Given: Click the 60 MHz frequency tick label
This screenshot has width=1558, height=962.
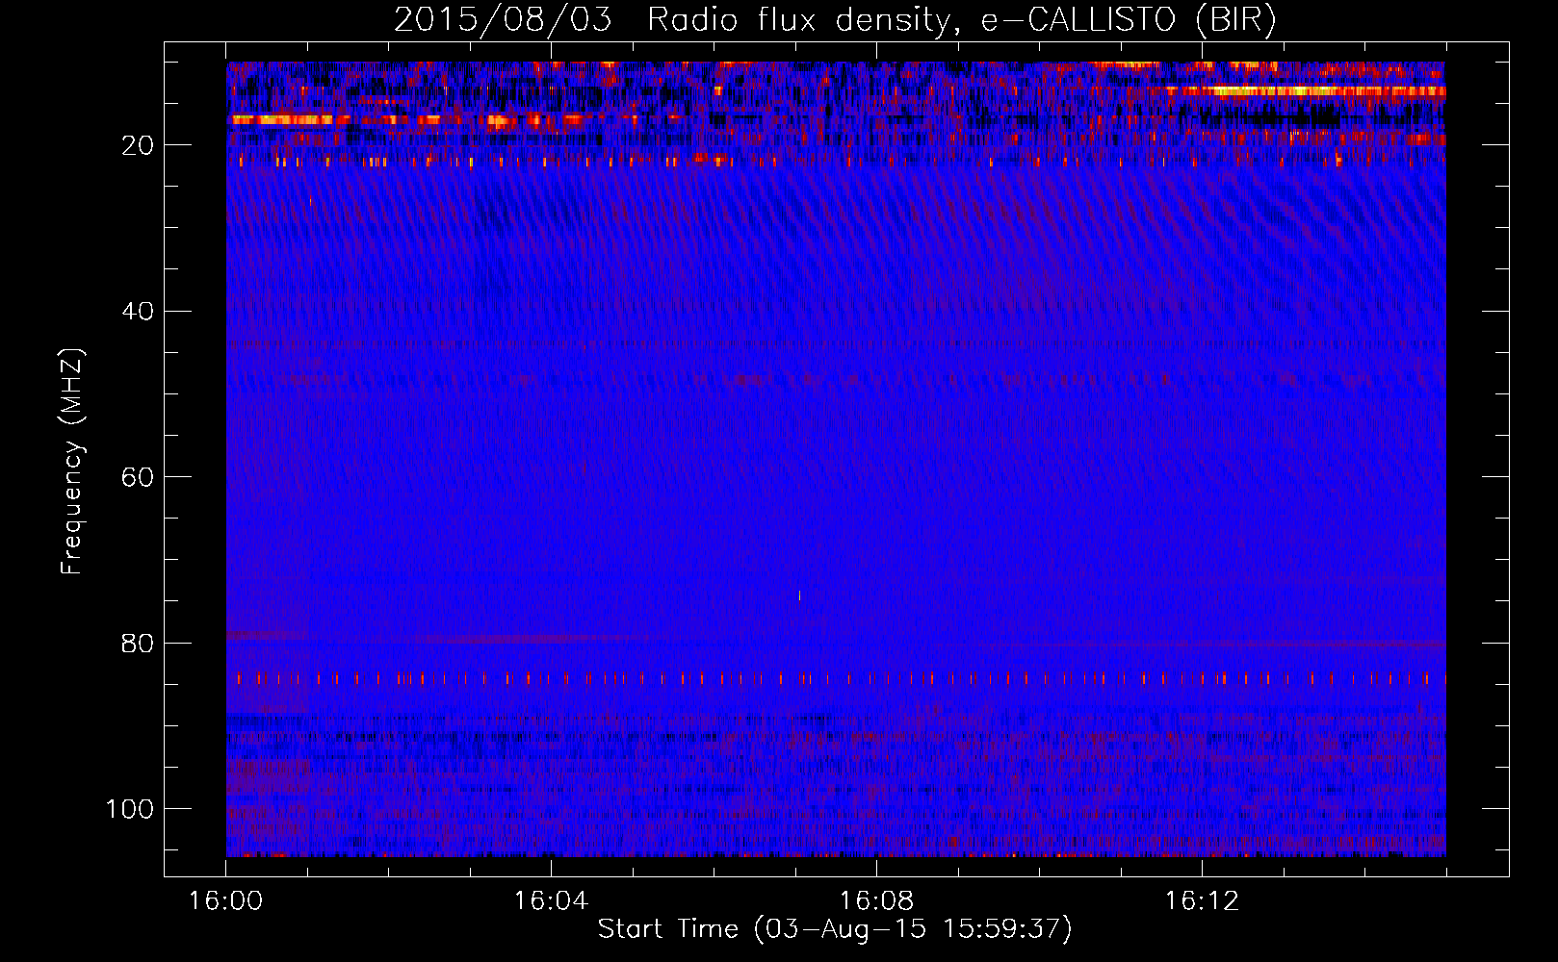Looking at the screenshot, I should point(138,477).
